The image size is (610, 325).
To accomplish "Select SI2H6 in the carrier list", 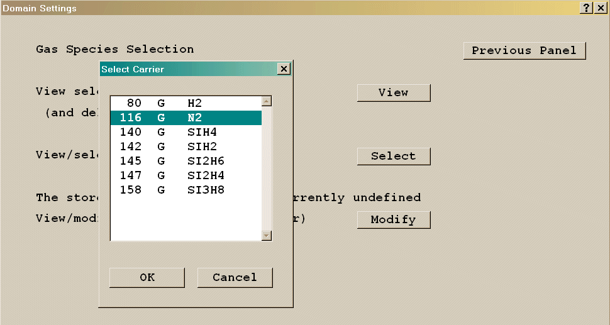I will pyautogui.click(x=186, y=161).
